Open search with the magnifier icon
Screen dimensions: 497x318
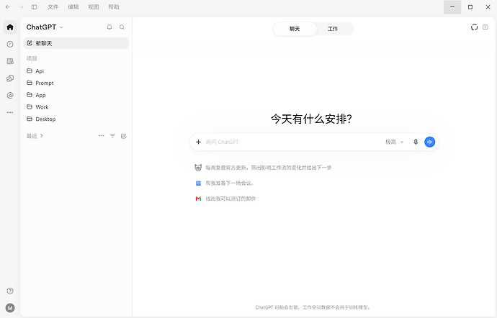pyautogui.click(x=122, y=27)
